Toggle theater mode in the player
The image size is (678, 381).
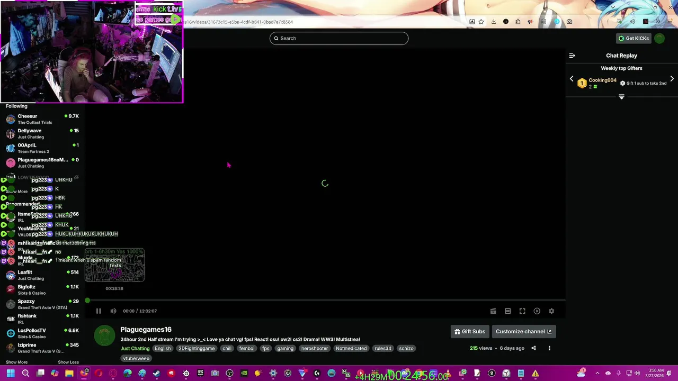coord(507,311)
